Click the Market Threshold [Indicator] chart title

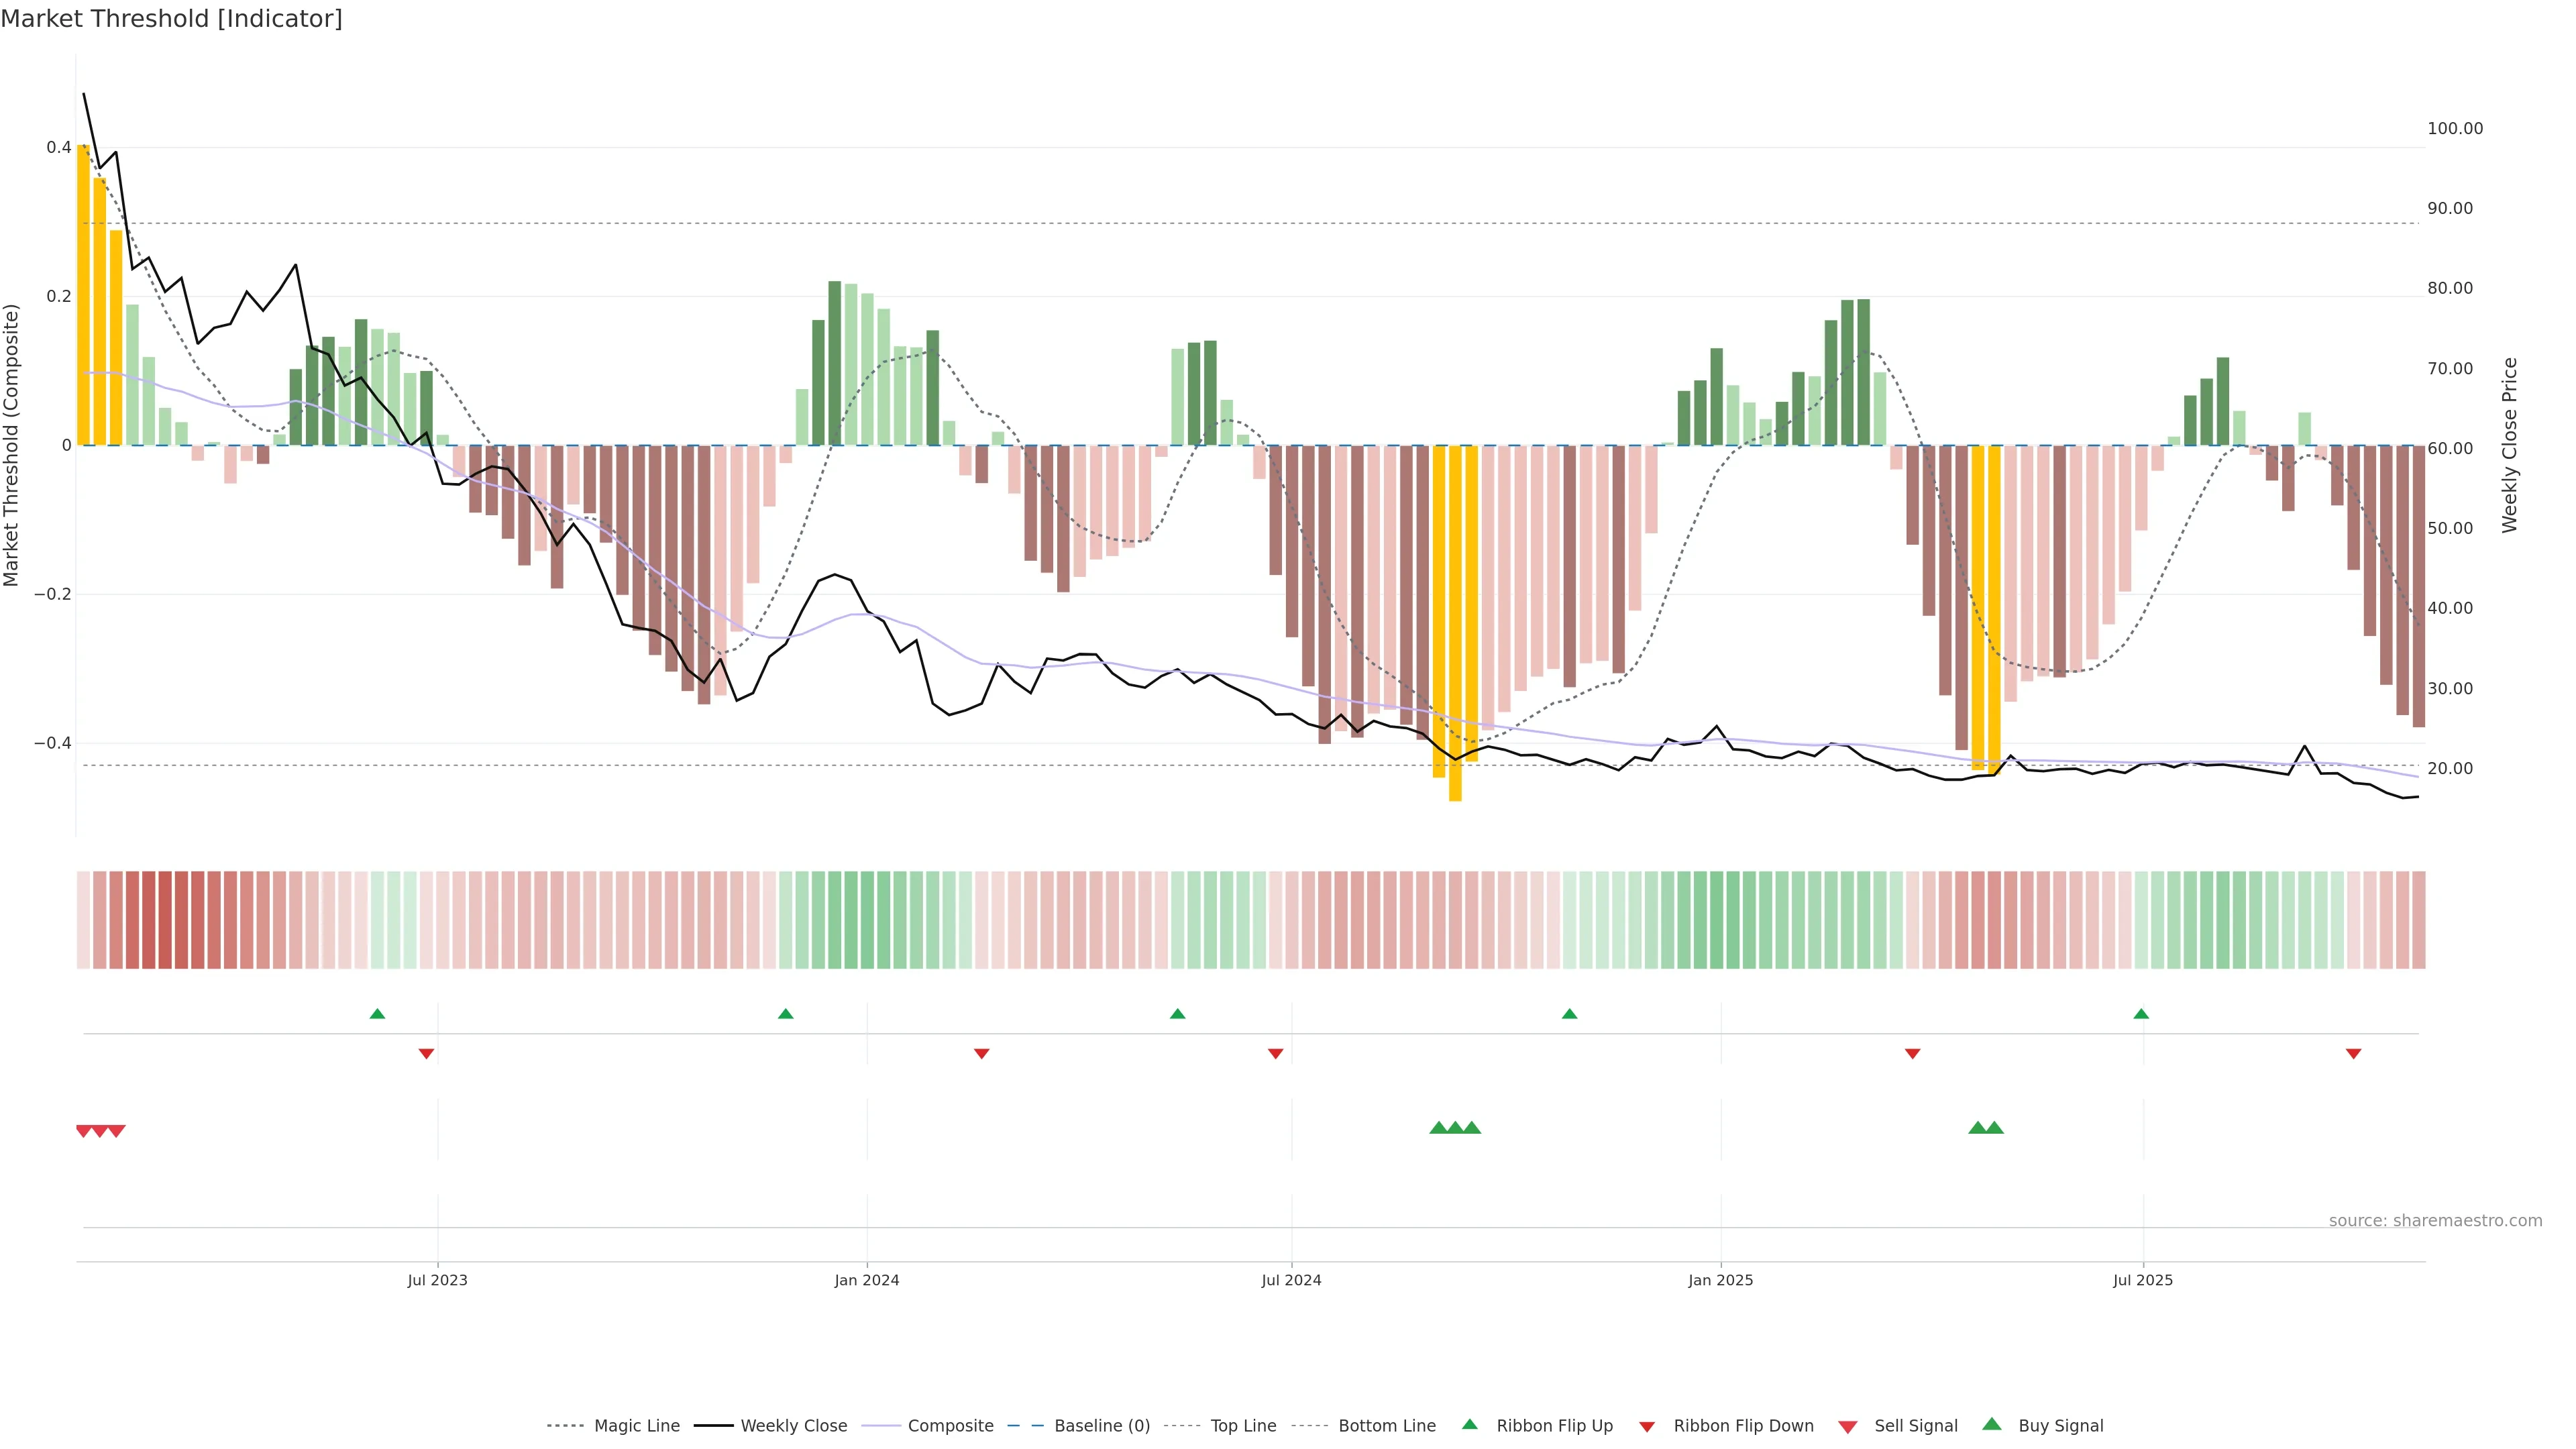(x=171, y=19)
